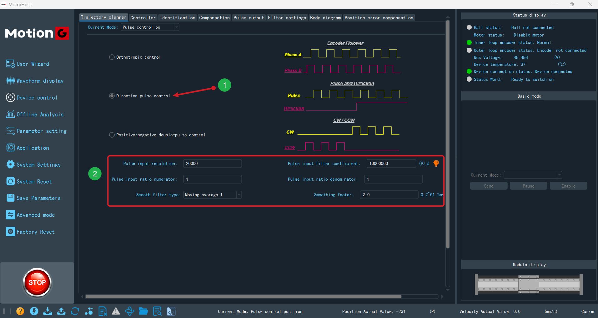Click the Pulse input filter coefficient field
This screenshot has width=598, height=318.
click(x=391, y=164)
